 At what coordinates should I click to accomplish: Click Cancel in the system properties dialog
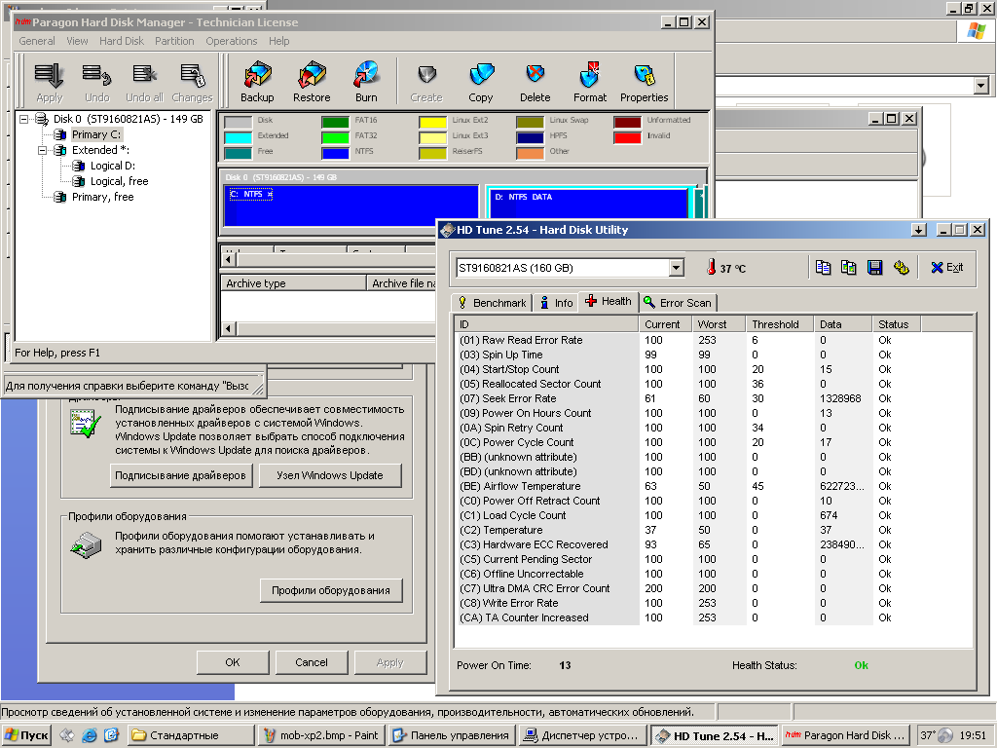click(x=312, y=662)
